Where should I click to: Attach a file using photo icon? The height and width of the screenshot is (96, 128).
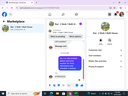coord(54,85)
